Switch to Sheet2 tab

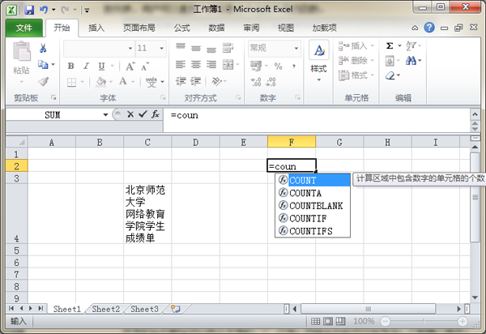[105, 309]
